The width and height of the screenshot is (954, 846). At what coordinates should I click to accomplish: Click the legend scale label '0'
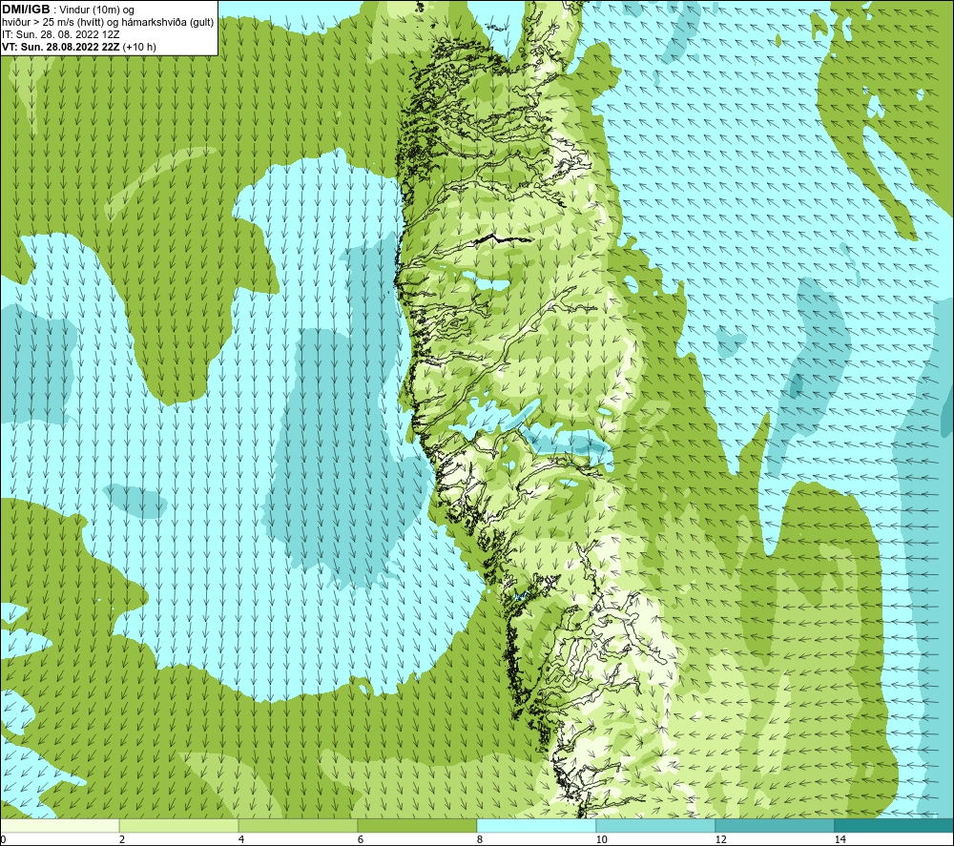pos(3,839)
